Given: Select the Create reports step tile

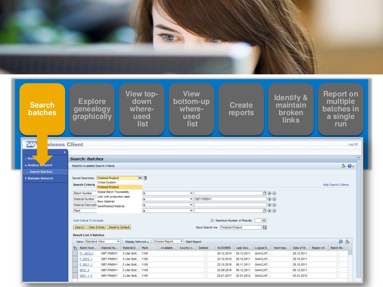Looking at the screenshot, I should [x=241, y=109].
